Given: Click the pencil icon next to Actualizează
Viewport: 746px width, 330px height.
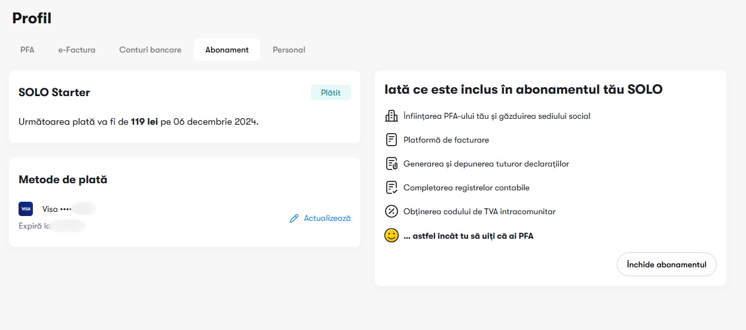Looking at the screenshot, I should (293, 218).
